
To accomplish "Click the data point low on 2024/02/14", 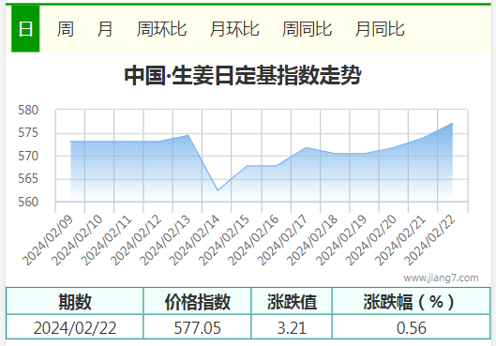I will 218,190.
